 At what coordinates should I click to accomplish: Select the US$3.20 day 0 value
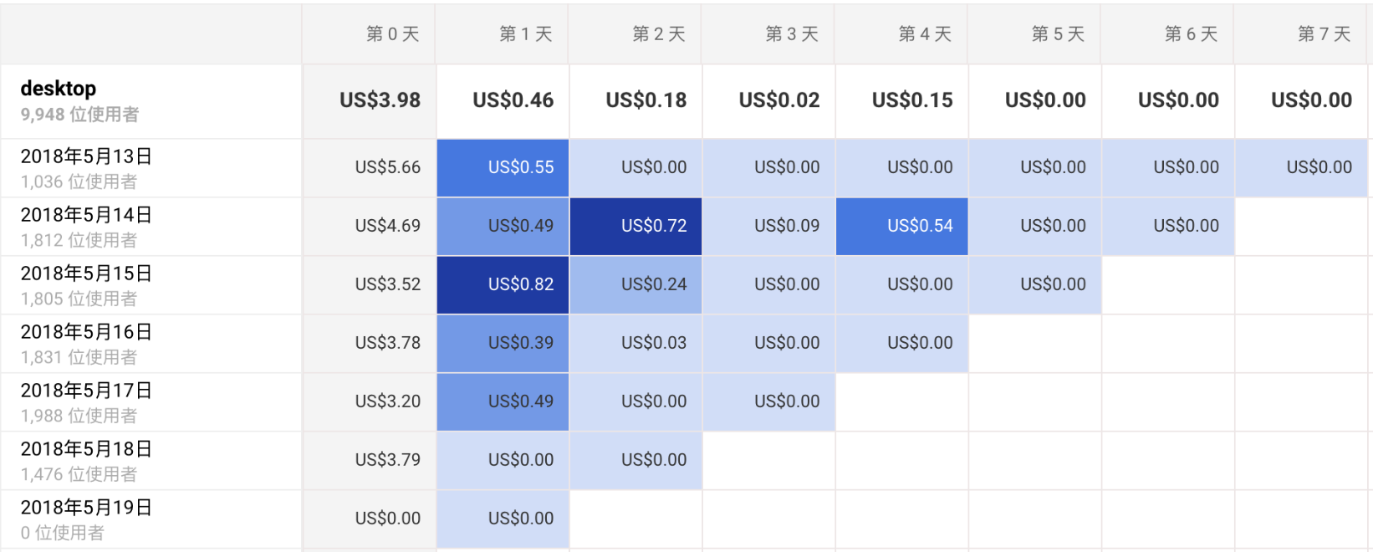coord(387,401)
